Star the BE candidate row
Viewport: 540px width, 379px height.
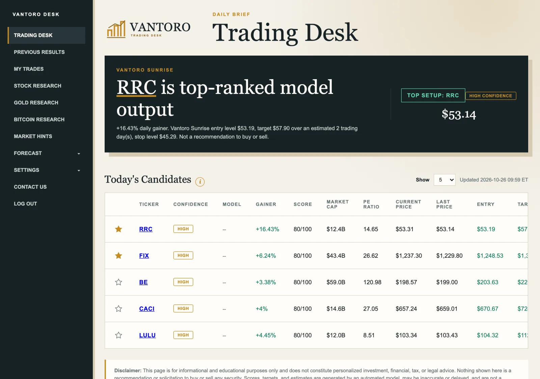pyautogui.click(x=118, y=282)
